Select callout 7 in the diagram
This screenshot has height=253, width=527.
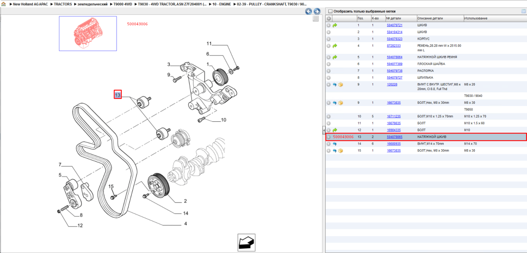coord(60,164)
